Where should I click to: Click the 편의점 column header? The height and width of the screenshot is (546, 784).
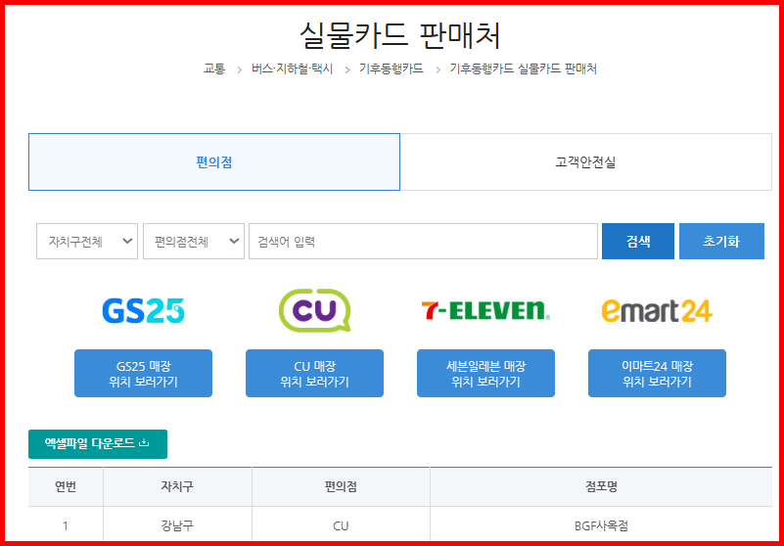pyautogui.click(x=341, y=487)
